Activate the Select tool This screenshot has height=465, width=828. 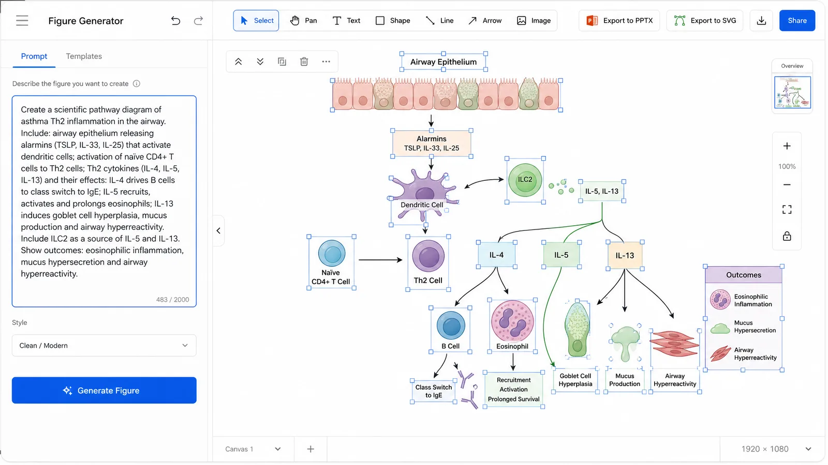(256, 21)
